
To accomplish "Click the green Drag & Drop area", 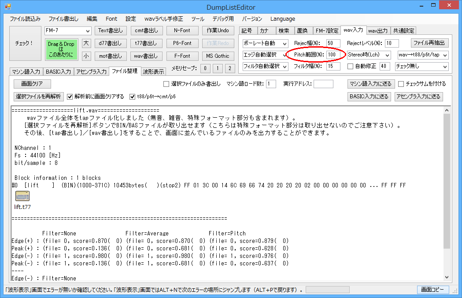I will 61,48.
